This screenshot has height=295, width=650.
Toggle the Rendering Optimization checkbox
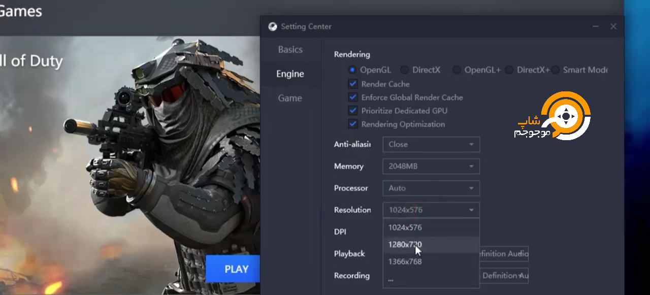tap(353, 124)
